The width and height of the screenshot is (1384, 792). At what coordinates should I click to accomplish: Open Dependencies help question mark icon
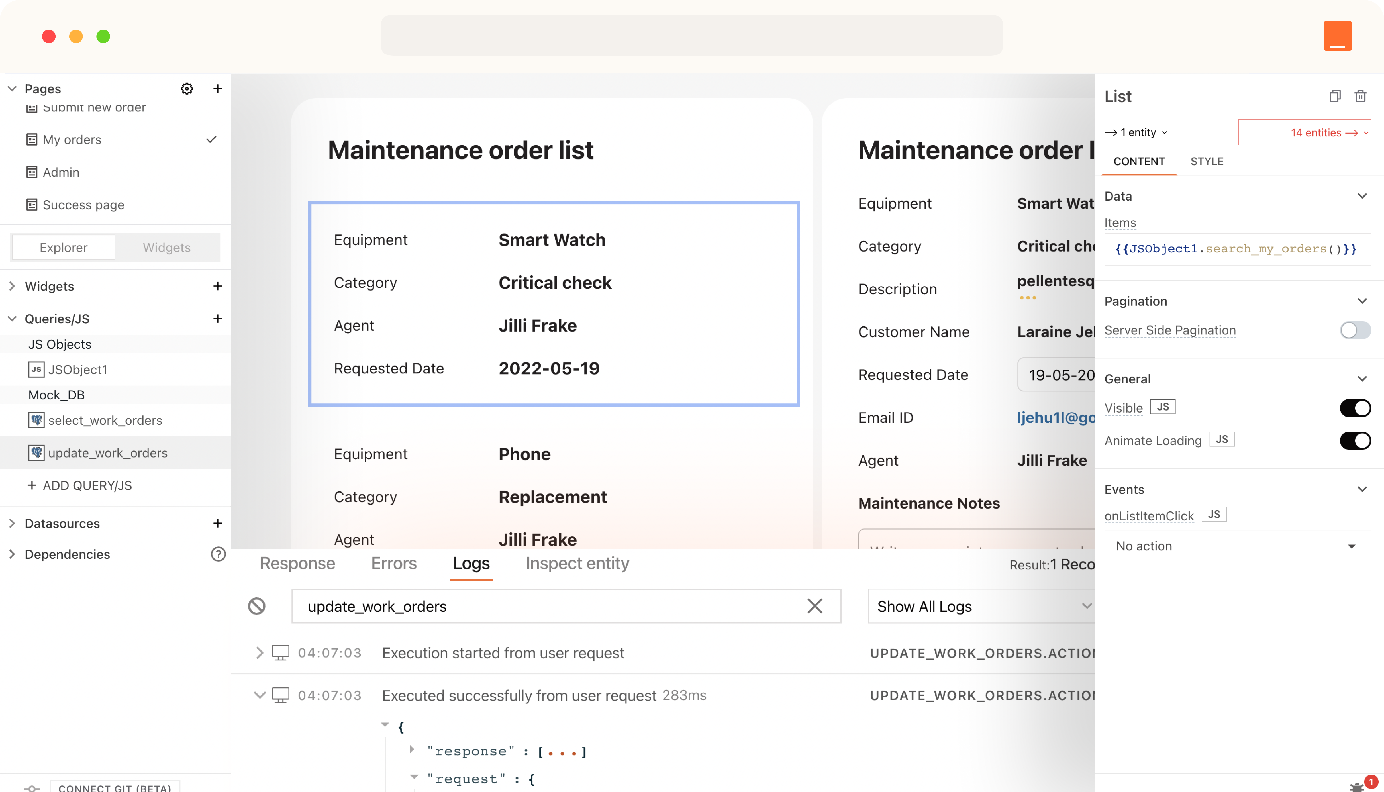pyautogui.click(x=218, y=554)
